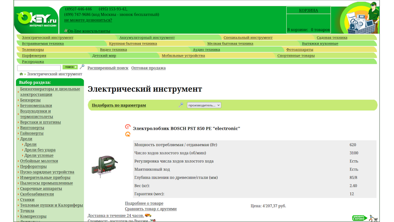The height and width of the screenshot is (222, 394).
Task: Open Садовая техника menu category
Action: tap(332, 37)
